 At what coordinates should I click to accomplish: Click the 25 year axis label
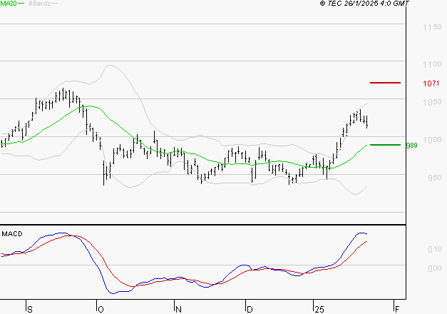pos(319,310)
